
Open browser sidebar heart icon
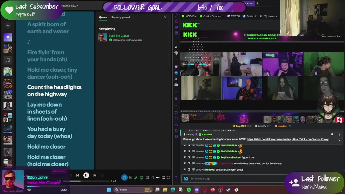coord(176,113)
